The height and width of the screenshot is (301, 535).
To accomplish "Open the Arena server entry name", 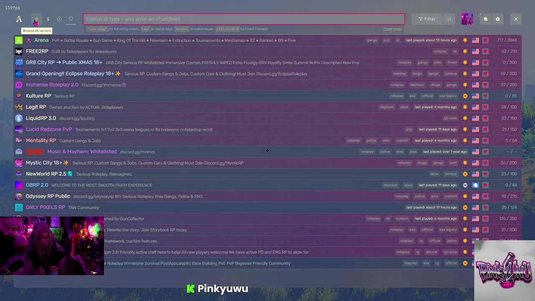I will pos(41,40).
